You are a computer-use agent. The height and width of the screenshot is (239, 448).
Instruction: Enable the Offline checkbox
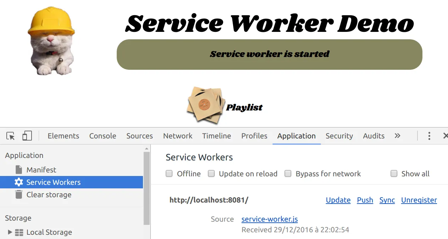[170, 173]
